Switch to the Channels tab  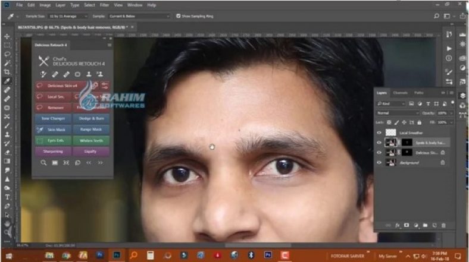[x=401, y=93]
